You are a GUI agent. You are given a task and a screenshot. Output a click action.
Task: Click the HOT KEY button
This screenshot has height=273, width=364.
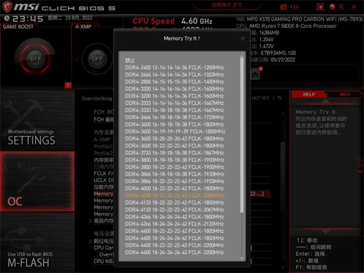(x=261, y=98)
